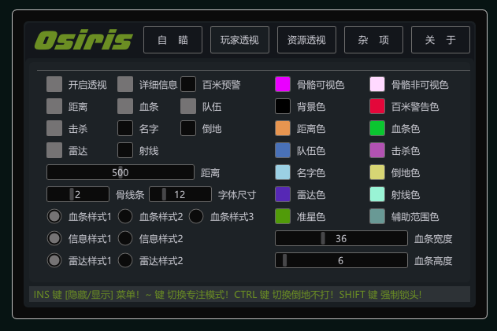Open the 队伍色 blue color swatch
The width and height of the screenshot is (497, 331).
[283, 150]
